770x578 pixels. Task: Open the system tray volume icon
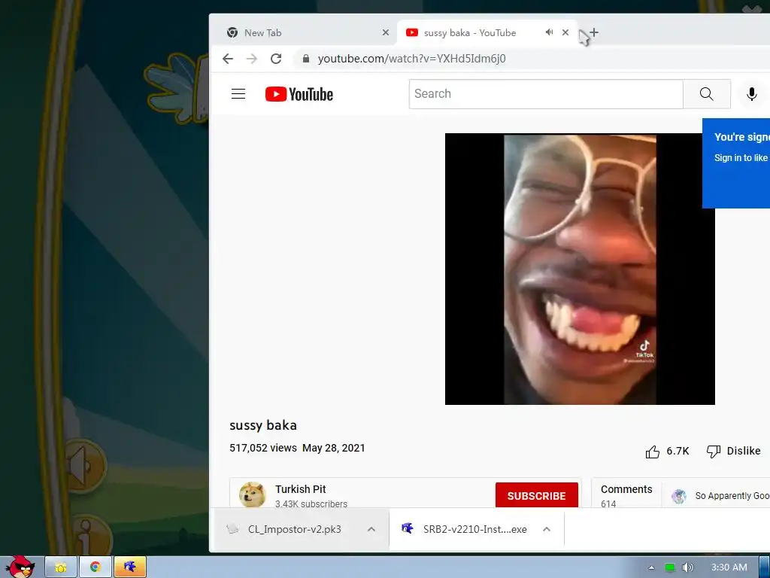[x=688, y=567]
